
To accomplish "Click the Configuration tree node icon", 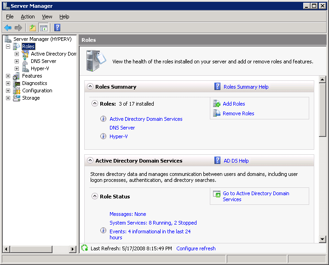I will (x=17, y=90).
